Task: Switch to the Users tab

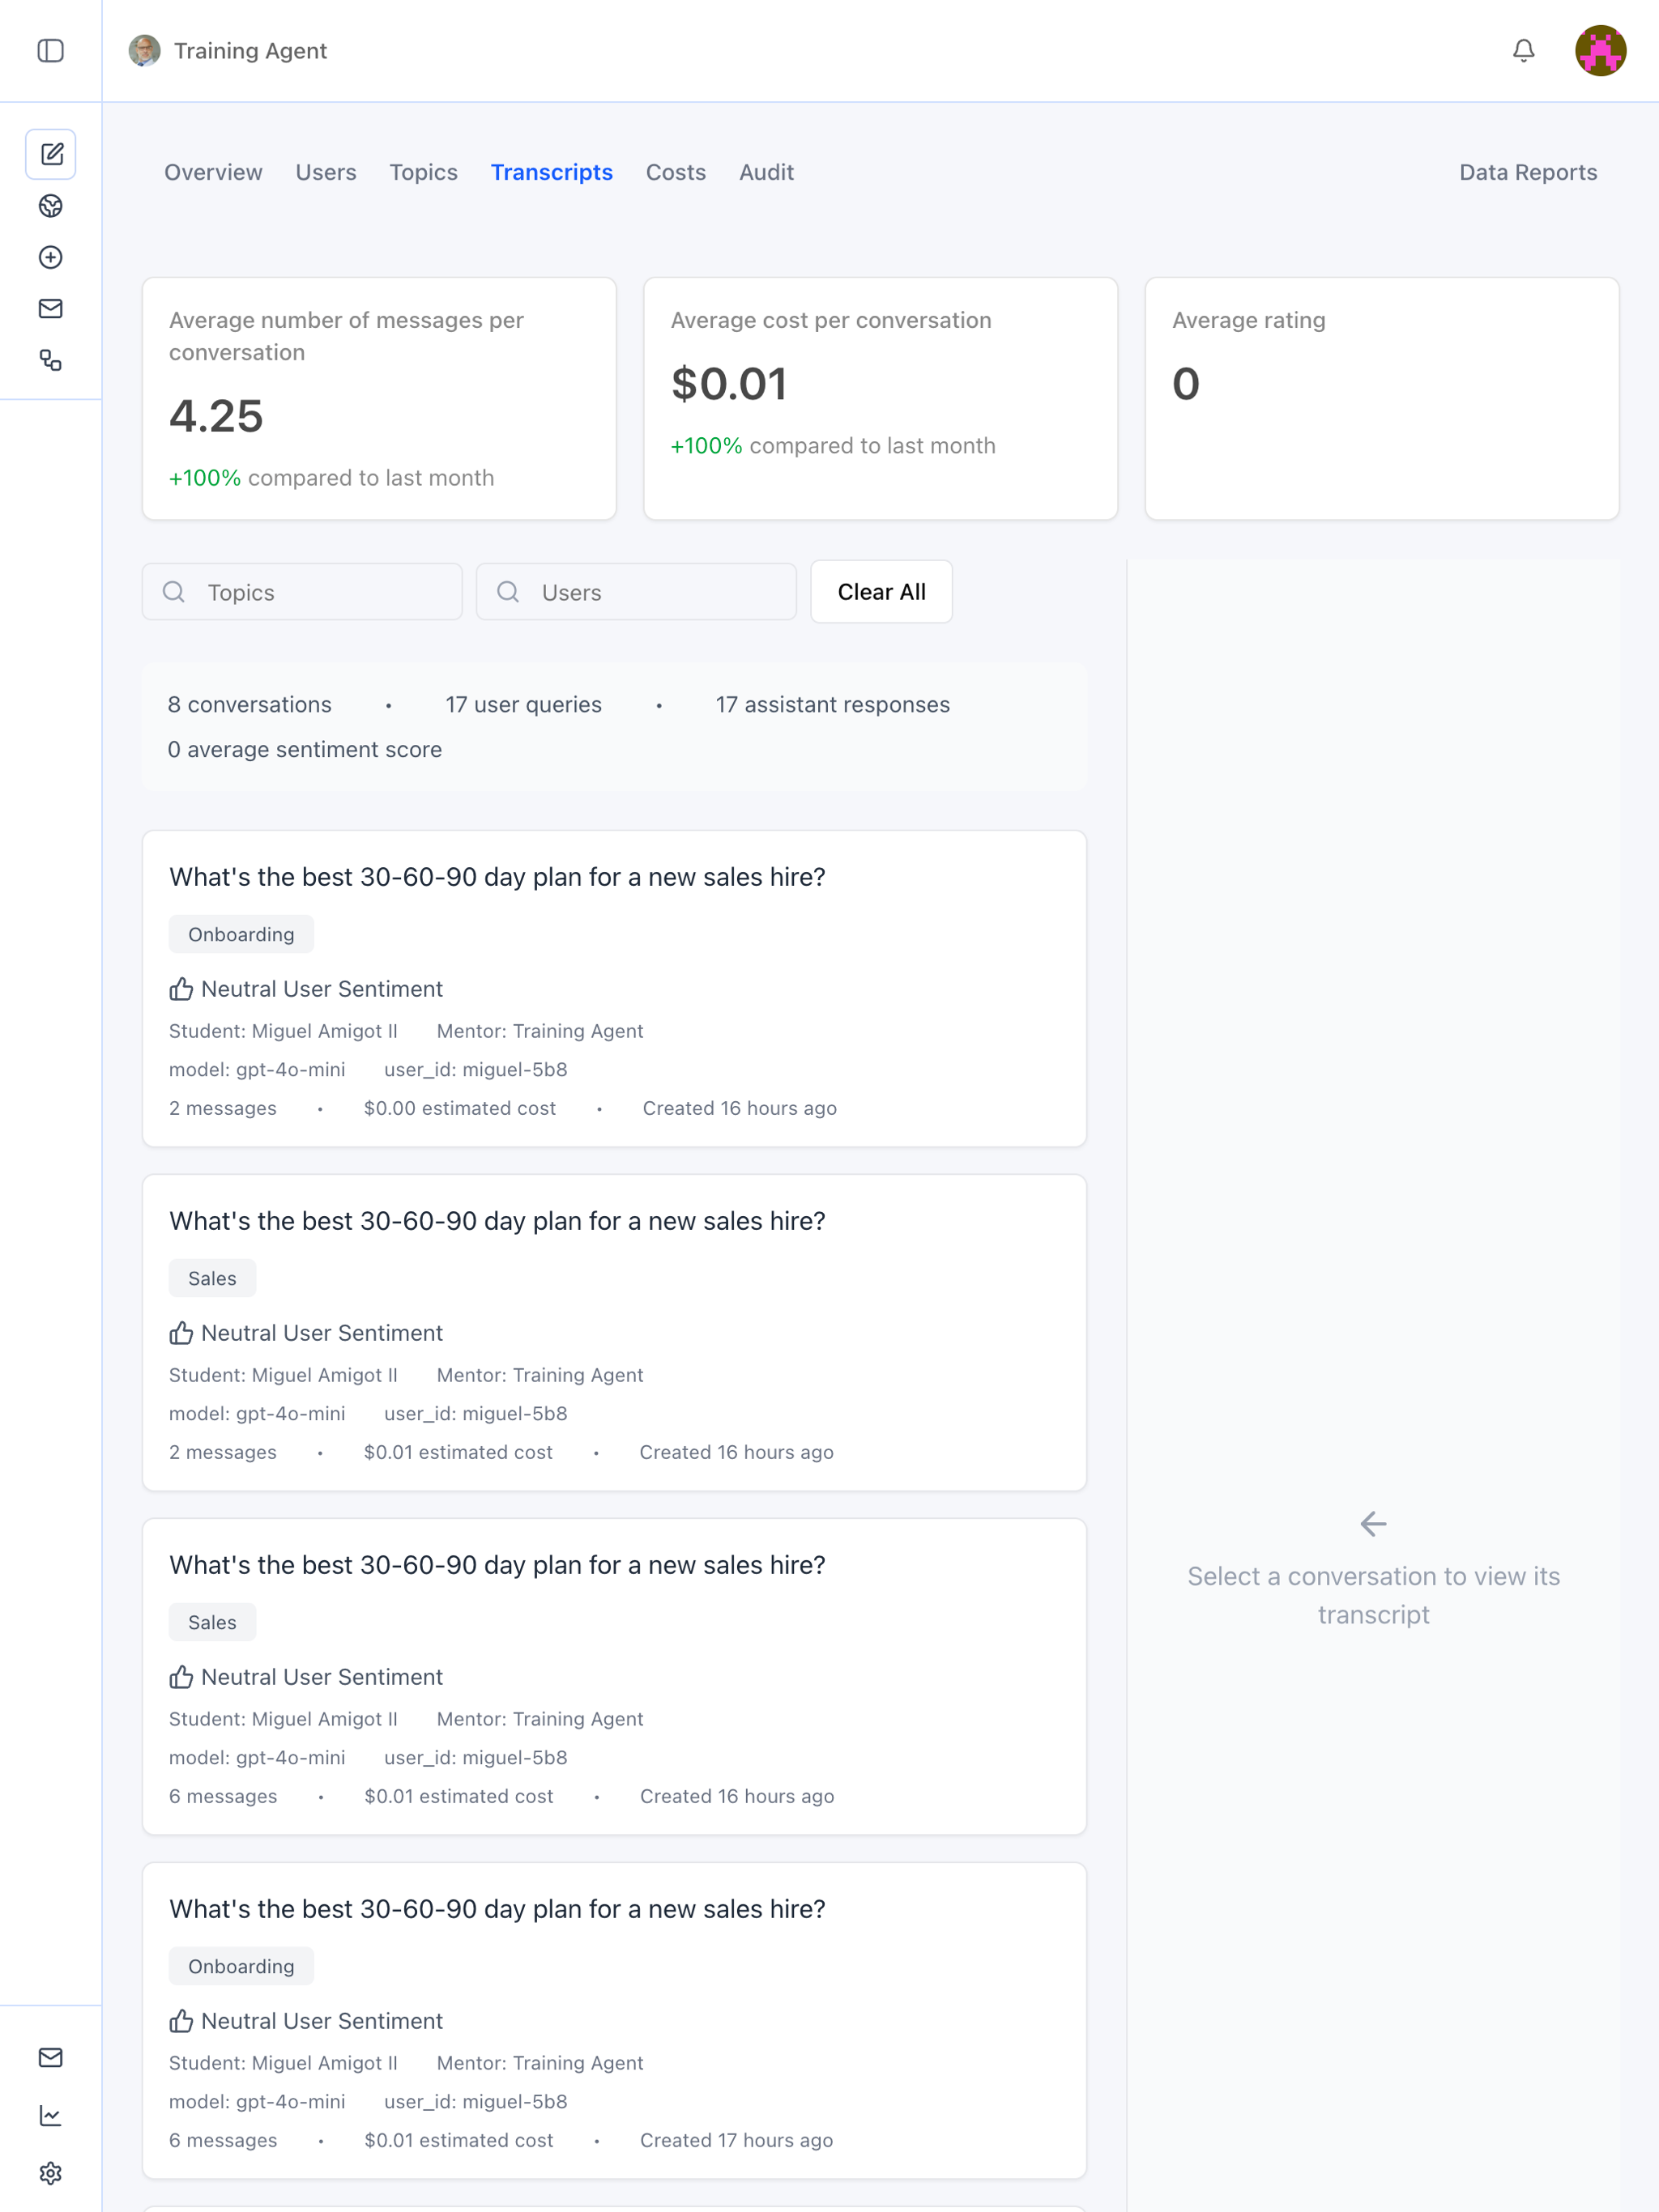Action: (326, 172)
